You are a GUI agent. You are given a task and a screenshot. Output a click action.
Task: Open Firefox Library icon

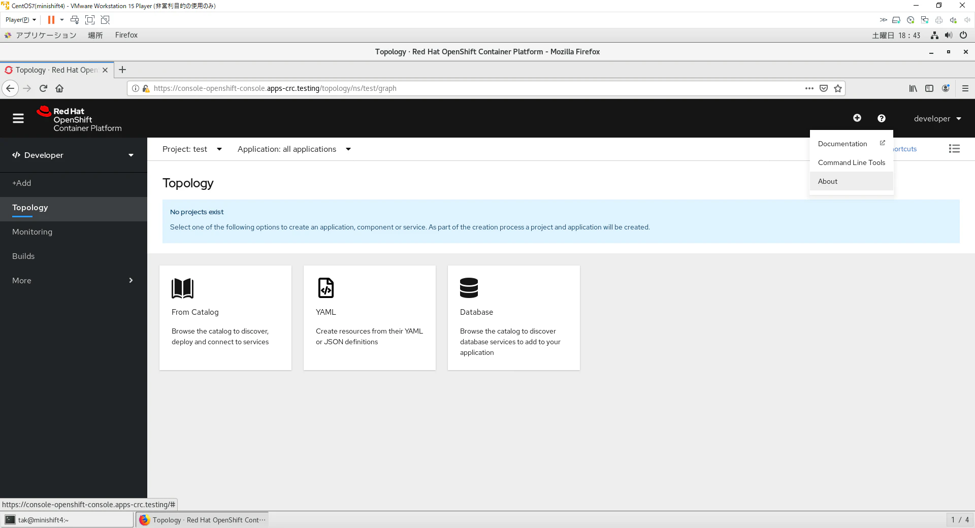pyautogui.click(x=913, y=88)
